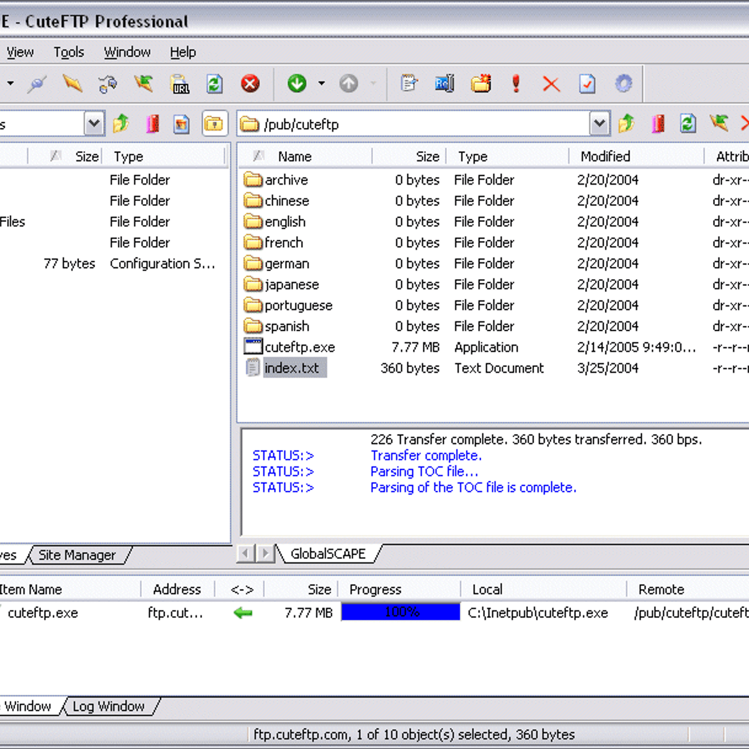The width and height of the screenshot is (749, 749).
Task: Sort remote files by Size column
Action: (409, 156)
